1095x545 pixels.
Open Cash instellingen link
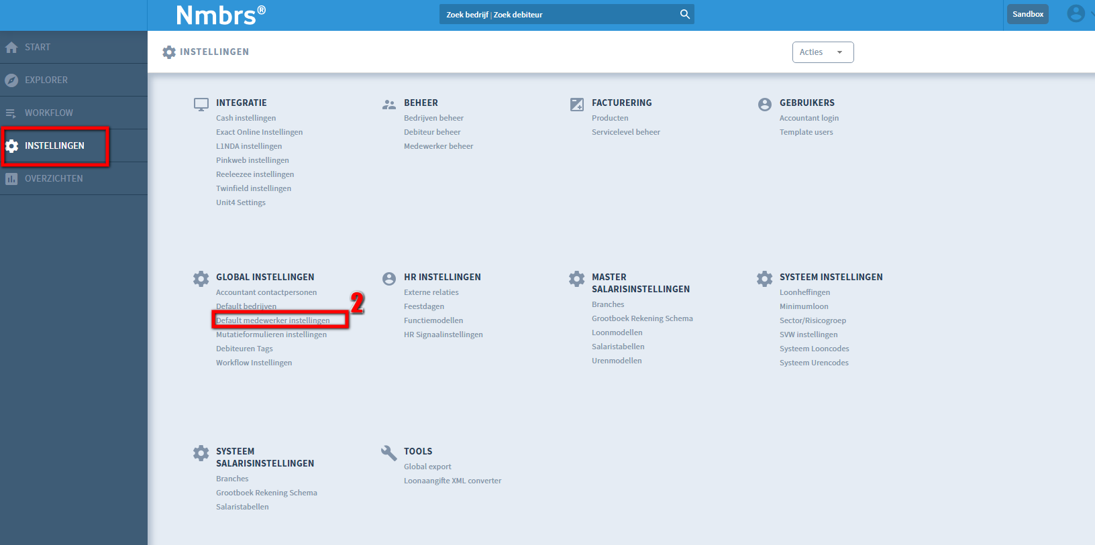pyautogui.click(x=246, y=118)
